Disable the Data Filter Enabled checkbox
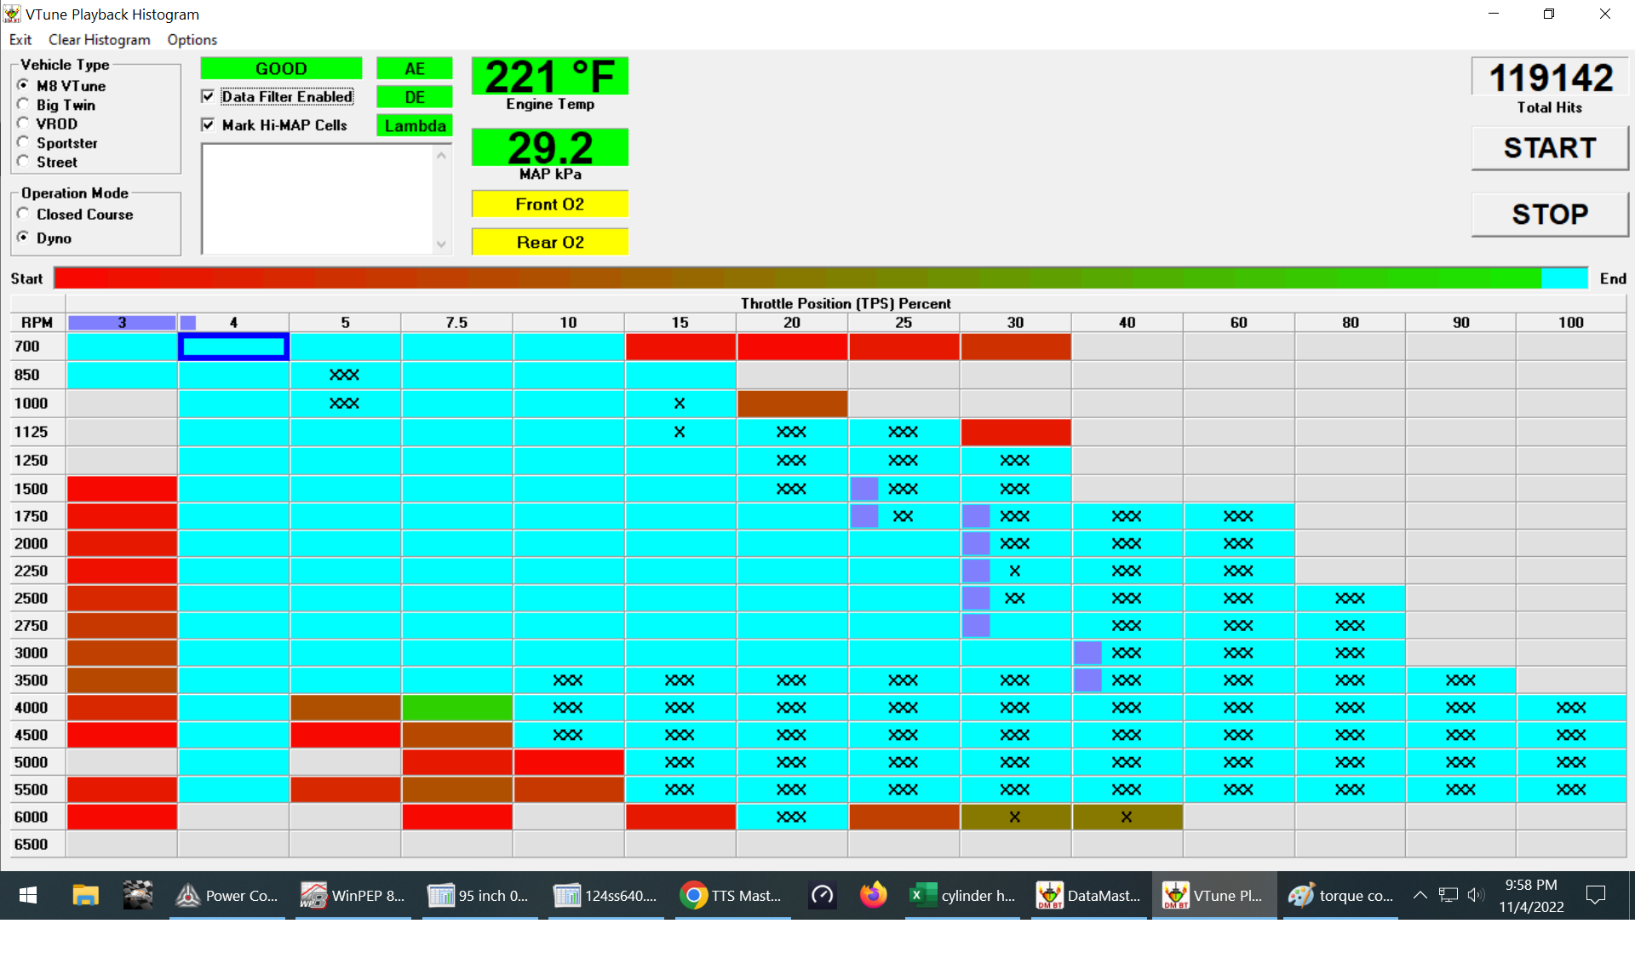Viewport: 1635px width, 958px height. pos(208,96)
